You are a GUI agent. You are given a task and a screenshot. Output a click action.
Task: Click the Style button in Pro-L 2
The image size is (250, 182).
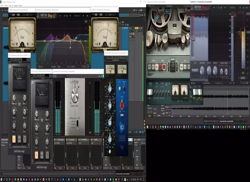pyautogui.click(x=195, y=70)
